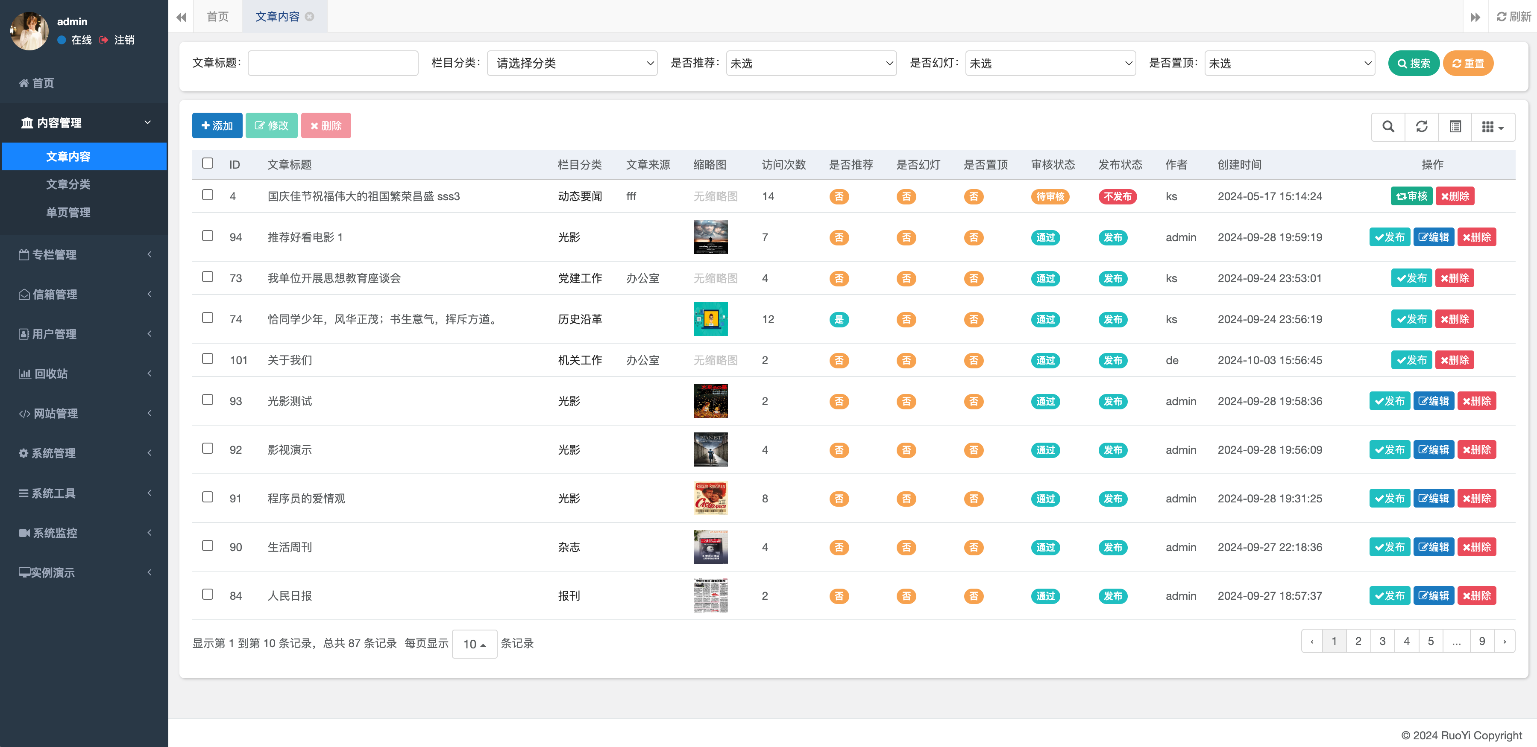Toggle card view icon in toolbar

pyautogui.click(x=1455, y=126)
